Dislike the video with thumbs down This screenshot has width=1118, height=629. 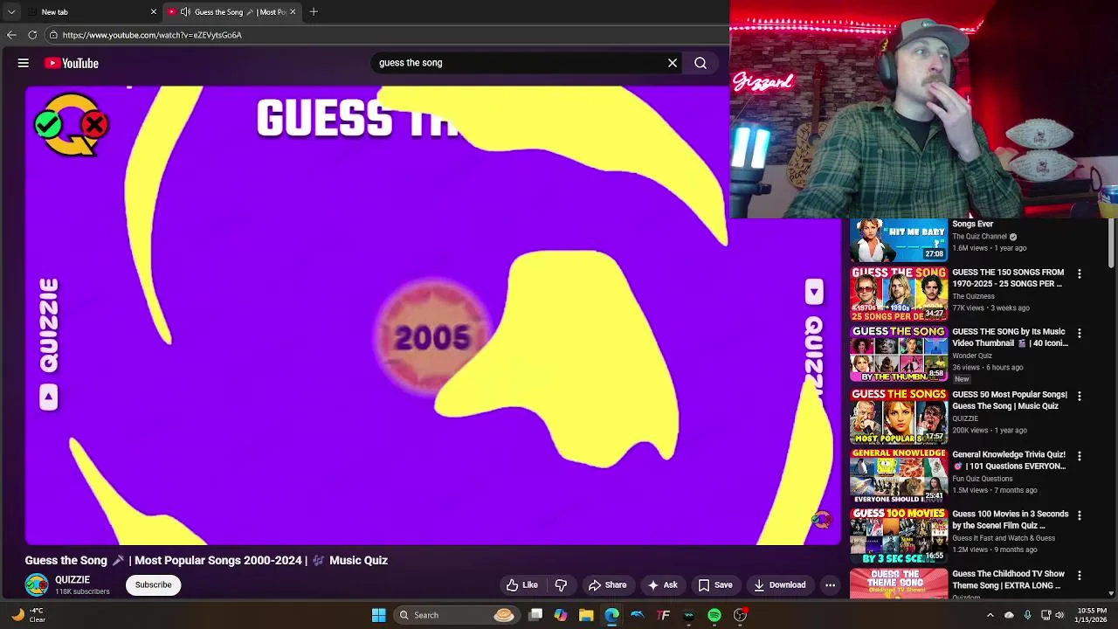coord(561,585)
